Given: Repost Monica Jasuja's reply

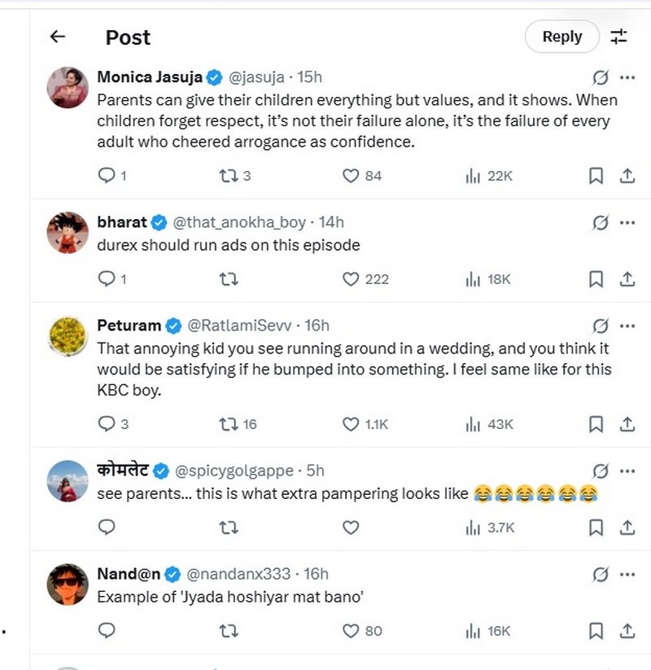Looking at the screenshot, I should click(x=229, y=175).
